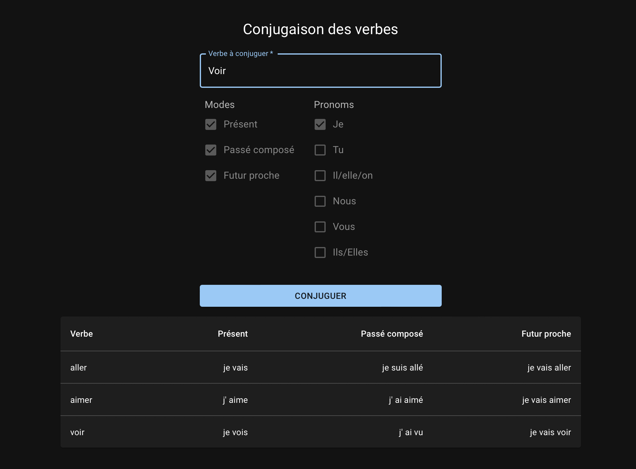Uncheck the Présent mode checkbox
The height and width of the screenshot is (469, 636).
[210, 124]
